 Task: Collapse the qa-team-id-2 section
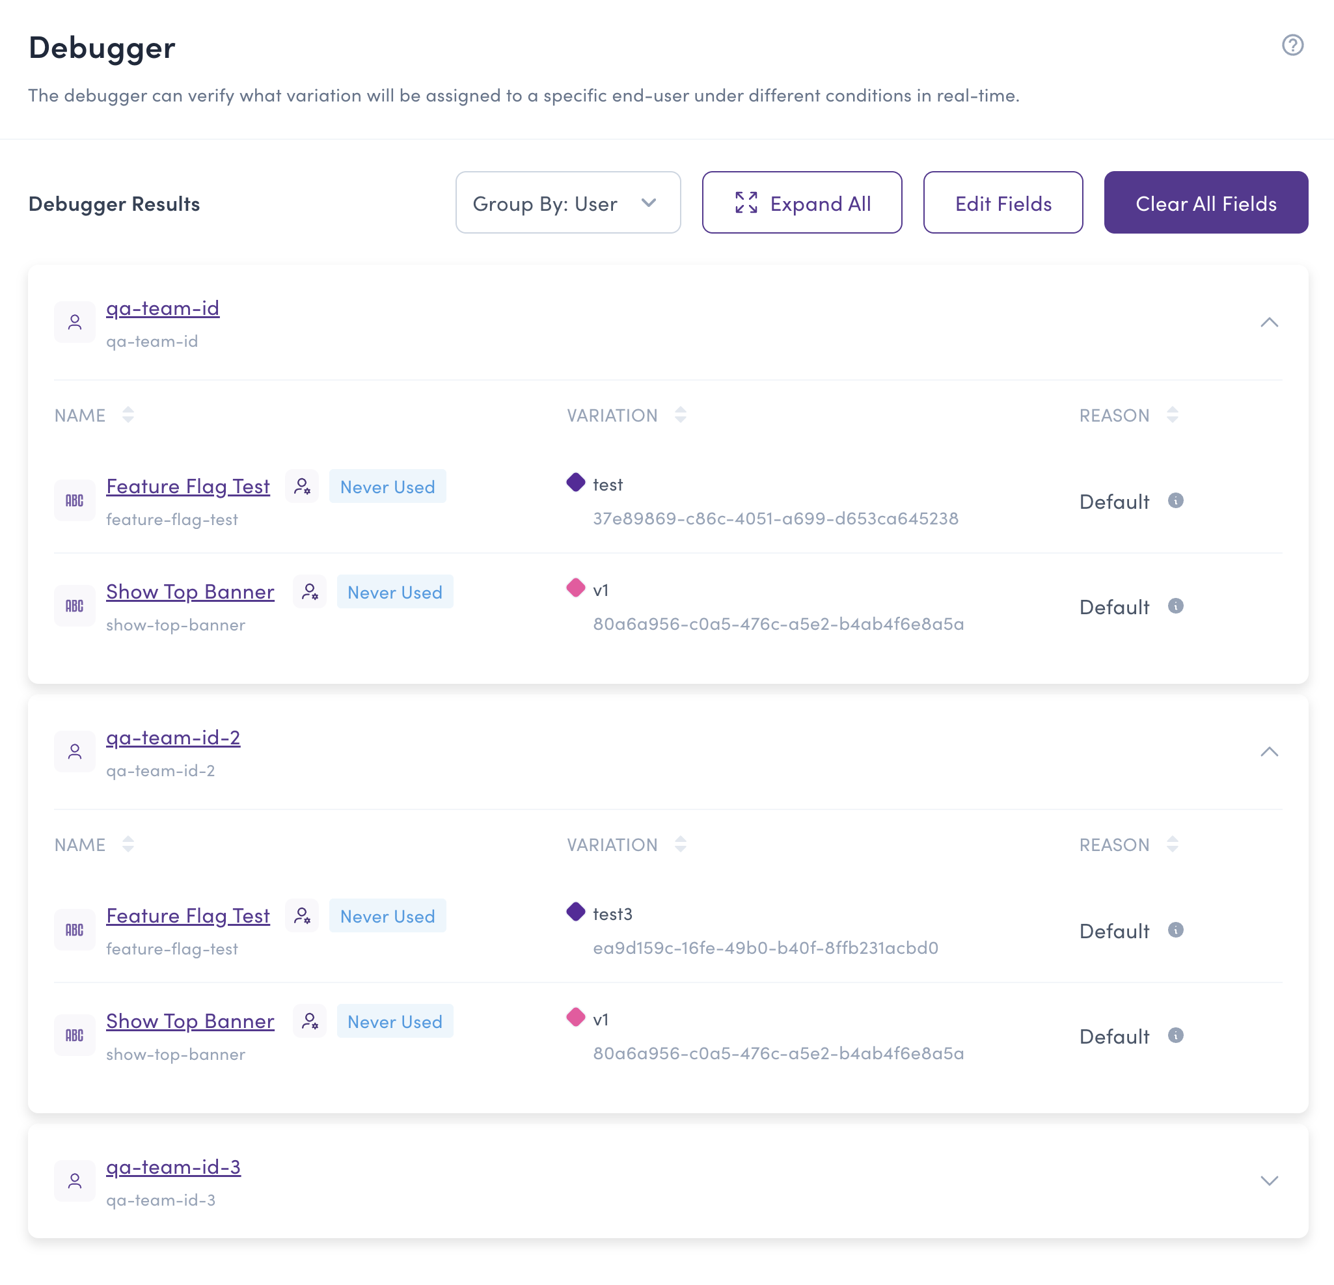(1269, 752)
